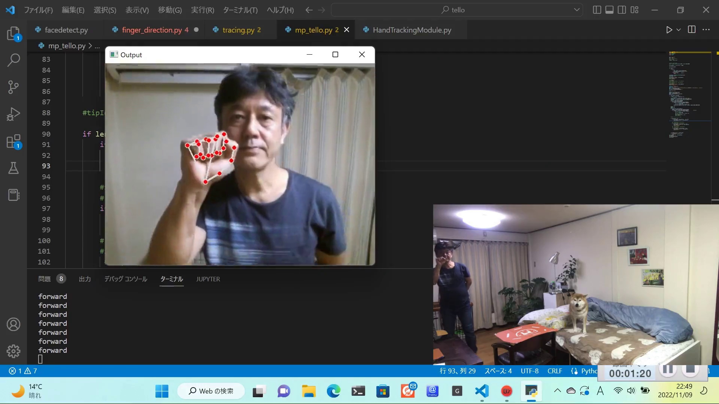This screenshot has width=719, height=404.
Task: Close the mp_tello.py tab
Action: pyautogui.click(x=347, y=30)
